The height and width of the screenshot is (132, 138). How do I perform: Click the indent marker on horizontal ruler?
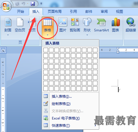pyautogui.click(x=118, y=50)
